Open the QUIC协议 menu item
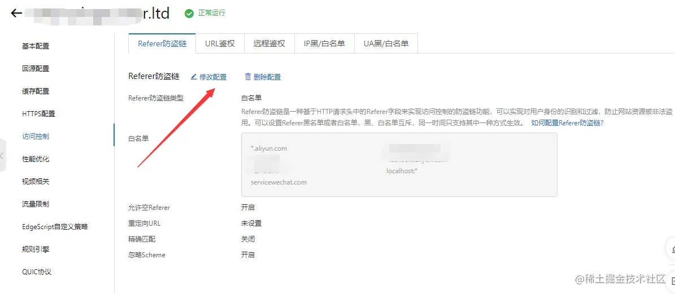 click(37, 271)
